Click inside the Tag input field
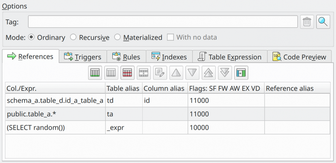 [x=163, y=22]
